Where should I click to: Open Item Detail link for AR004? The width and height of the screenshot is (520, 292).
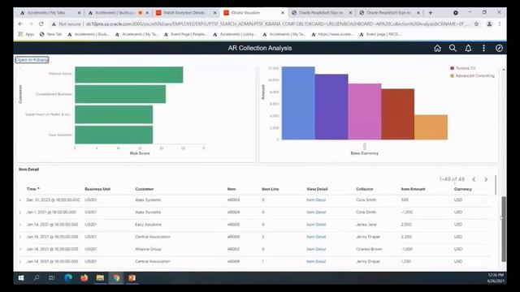[x=316, y=213]
